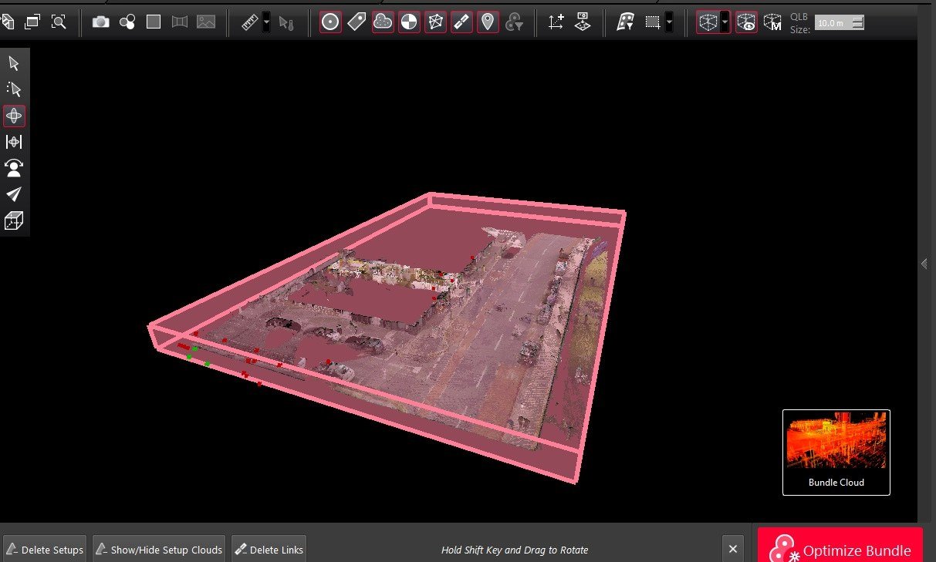This screenshot has width=936, height=562.
Task: Click the solid square display icon
Action: coord(154,22)
